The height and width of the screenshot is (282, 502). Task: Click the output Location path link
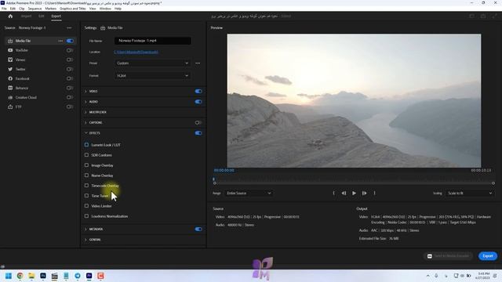click(x=136, y=52)
